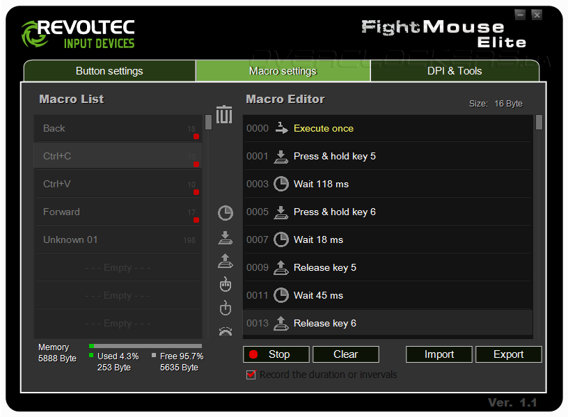Go to the DPI & Tools tab

[x=455, y=71]
